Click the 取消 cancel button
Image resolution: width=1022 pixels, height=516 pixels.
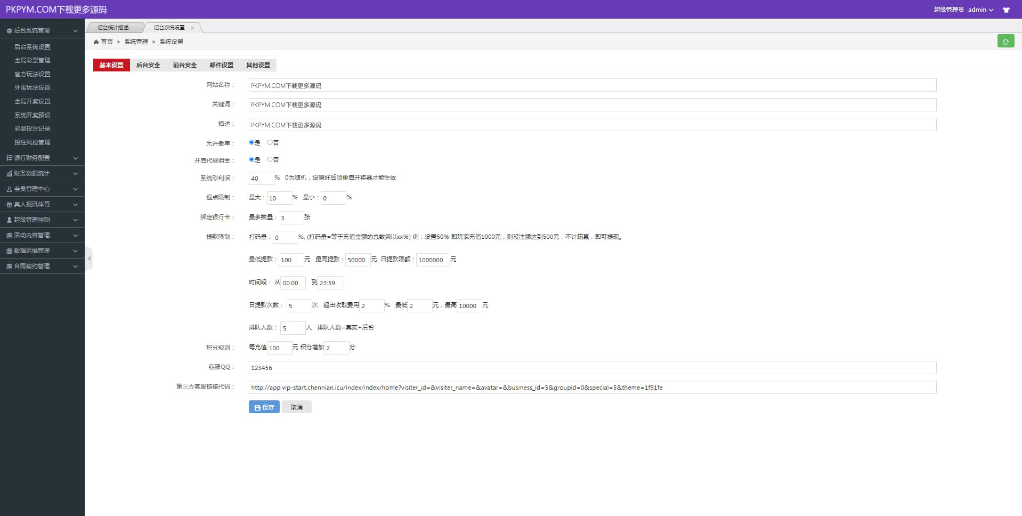coord(297,407)
